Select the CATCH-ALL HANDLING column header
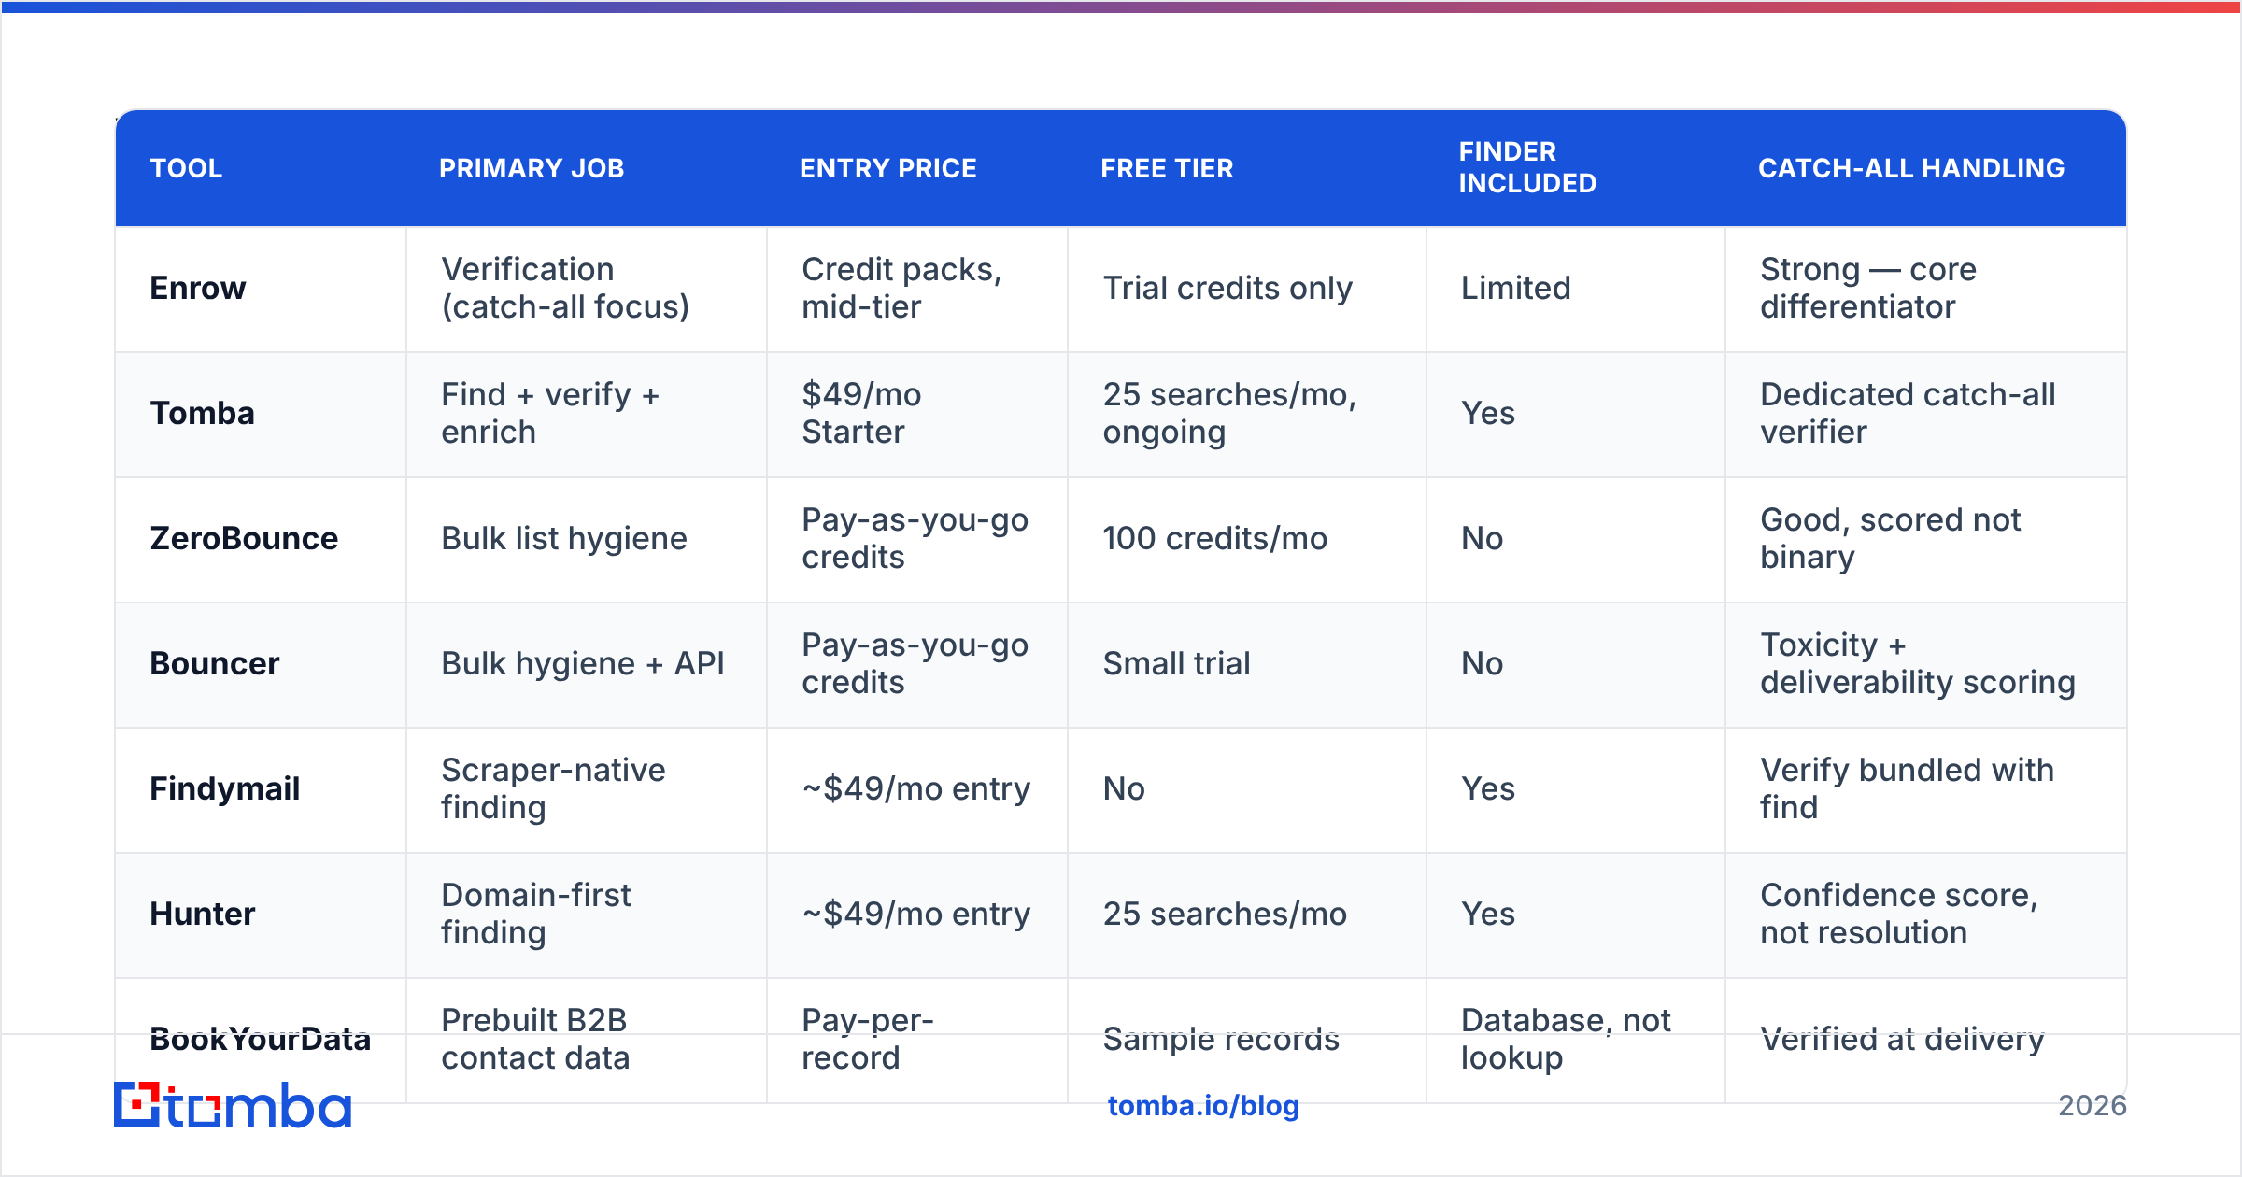 click(1912, 168)
